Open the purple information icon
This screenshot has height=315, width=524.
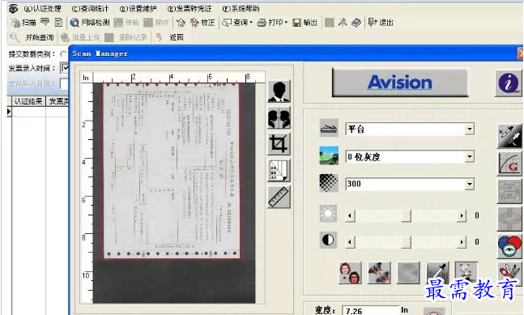pos(509,83)
